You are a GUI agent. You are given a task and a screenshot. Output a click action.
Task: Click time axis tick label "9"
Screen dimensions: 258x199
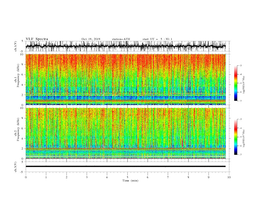click(x=208, y=177)
